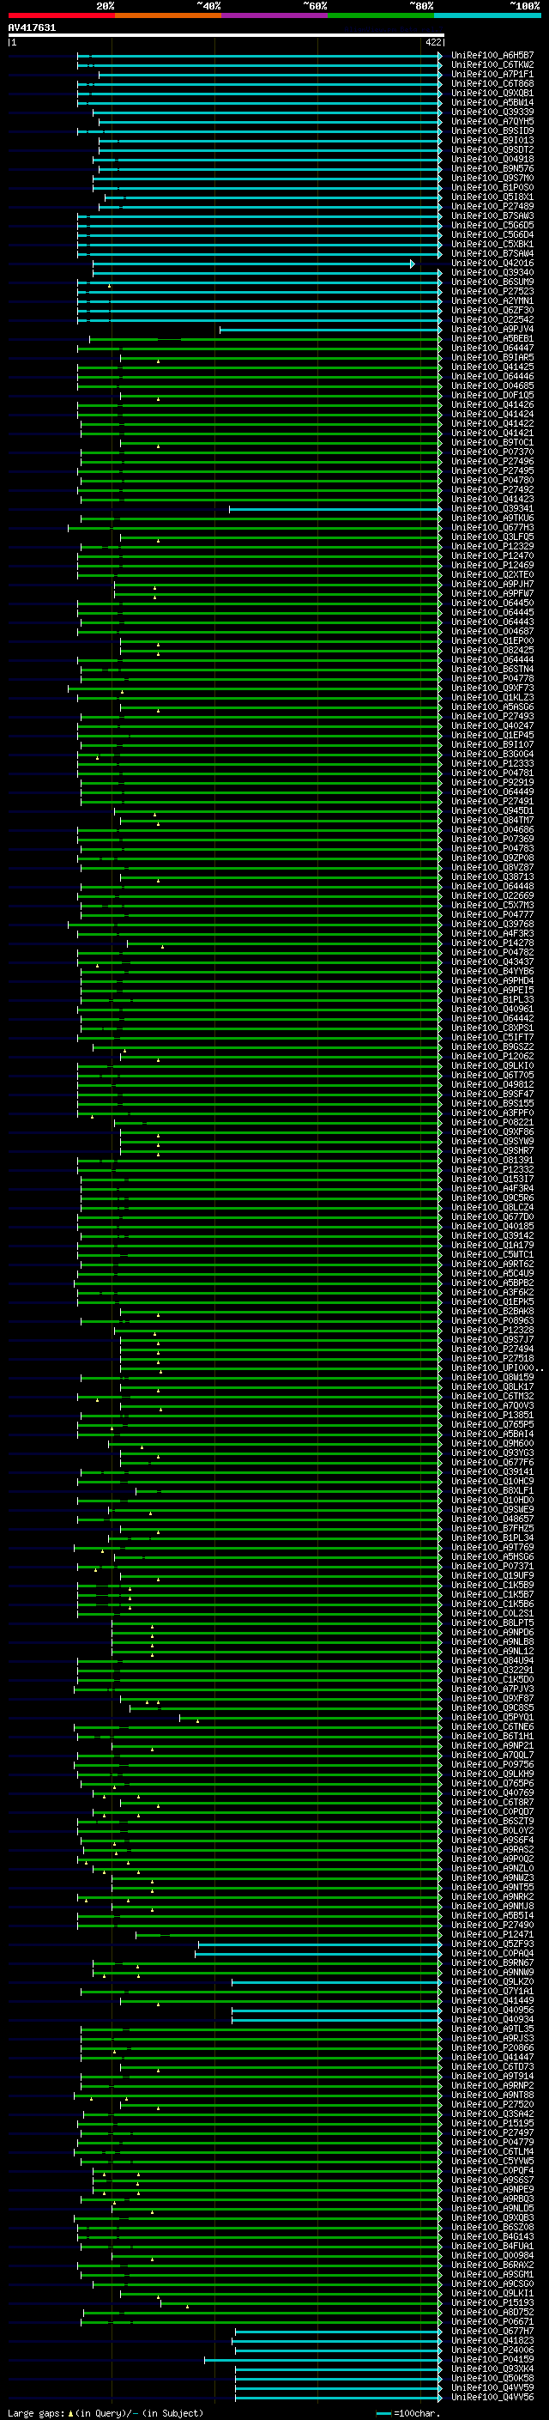Select hit label UniRef100_P20866
Image resolution: width=549 pixels, height=2420 pixels.
tap(492, 2047)
